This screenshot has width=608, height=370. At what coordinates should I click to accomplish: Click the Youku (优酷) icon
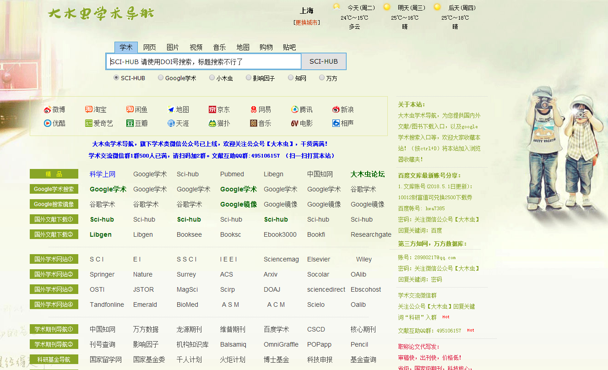pyautogui.click(x=48, y=123)
